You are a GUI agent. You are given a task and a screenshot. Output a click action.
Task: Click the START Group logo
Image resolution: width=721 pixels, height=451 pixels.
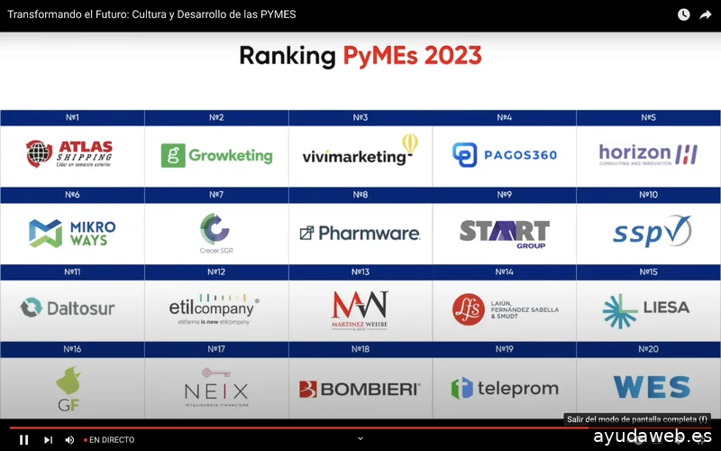coord(505,235)
